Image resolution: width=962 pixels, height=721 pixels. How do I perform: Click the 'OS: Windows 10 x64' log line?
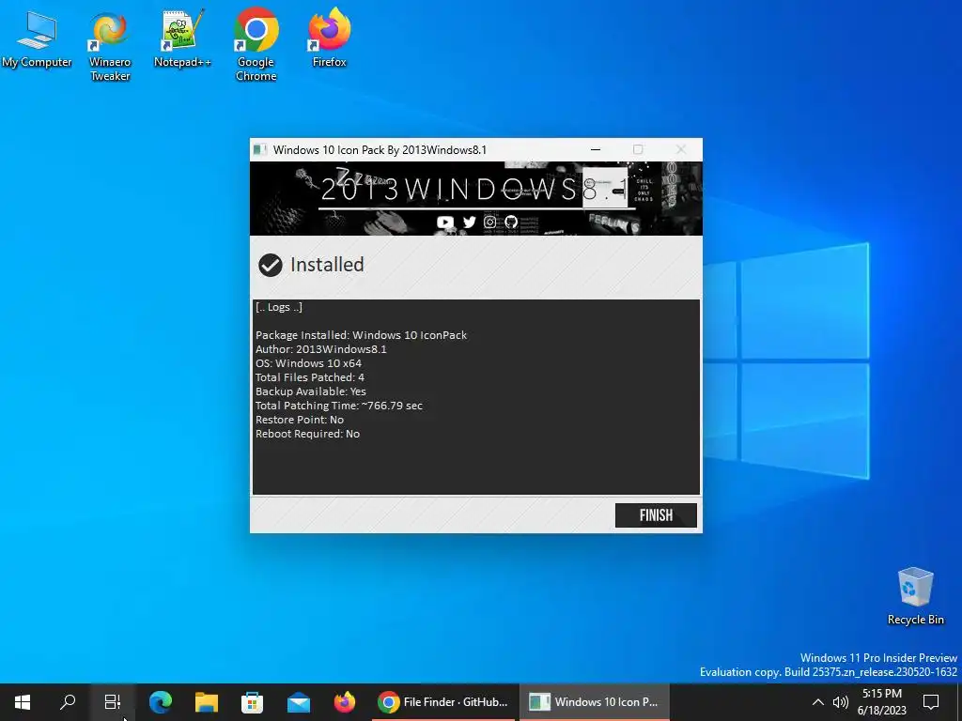coord(308,363)
